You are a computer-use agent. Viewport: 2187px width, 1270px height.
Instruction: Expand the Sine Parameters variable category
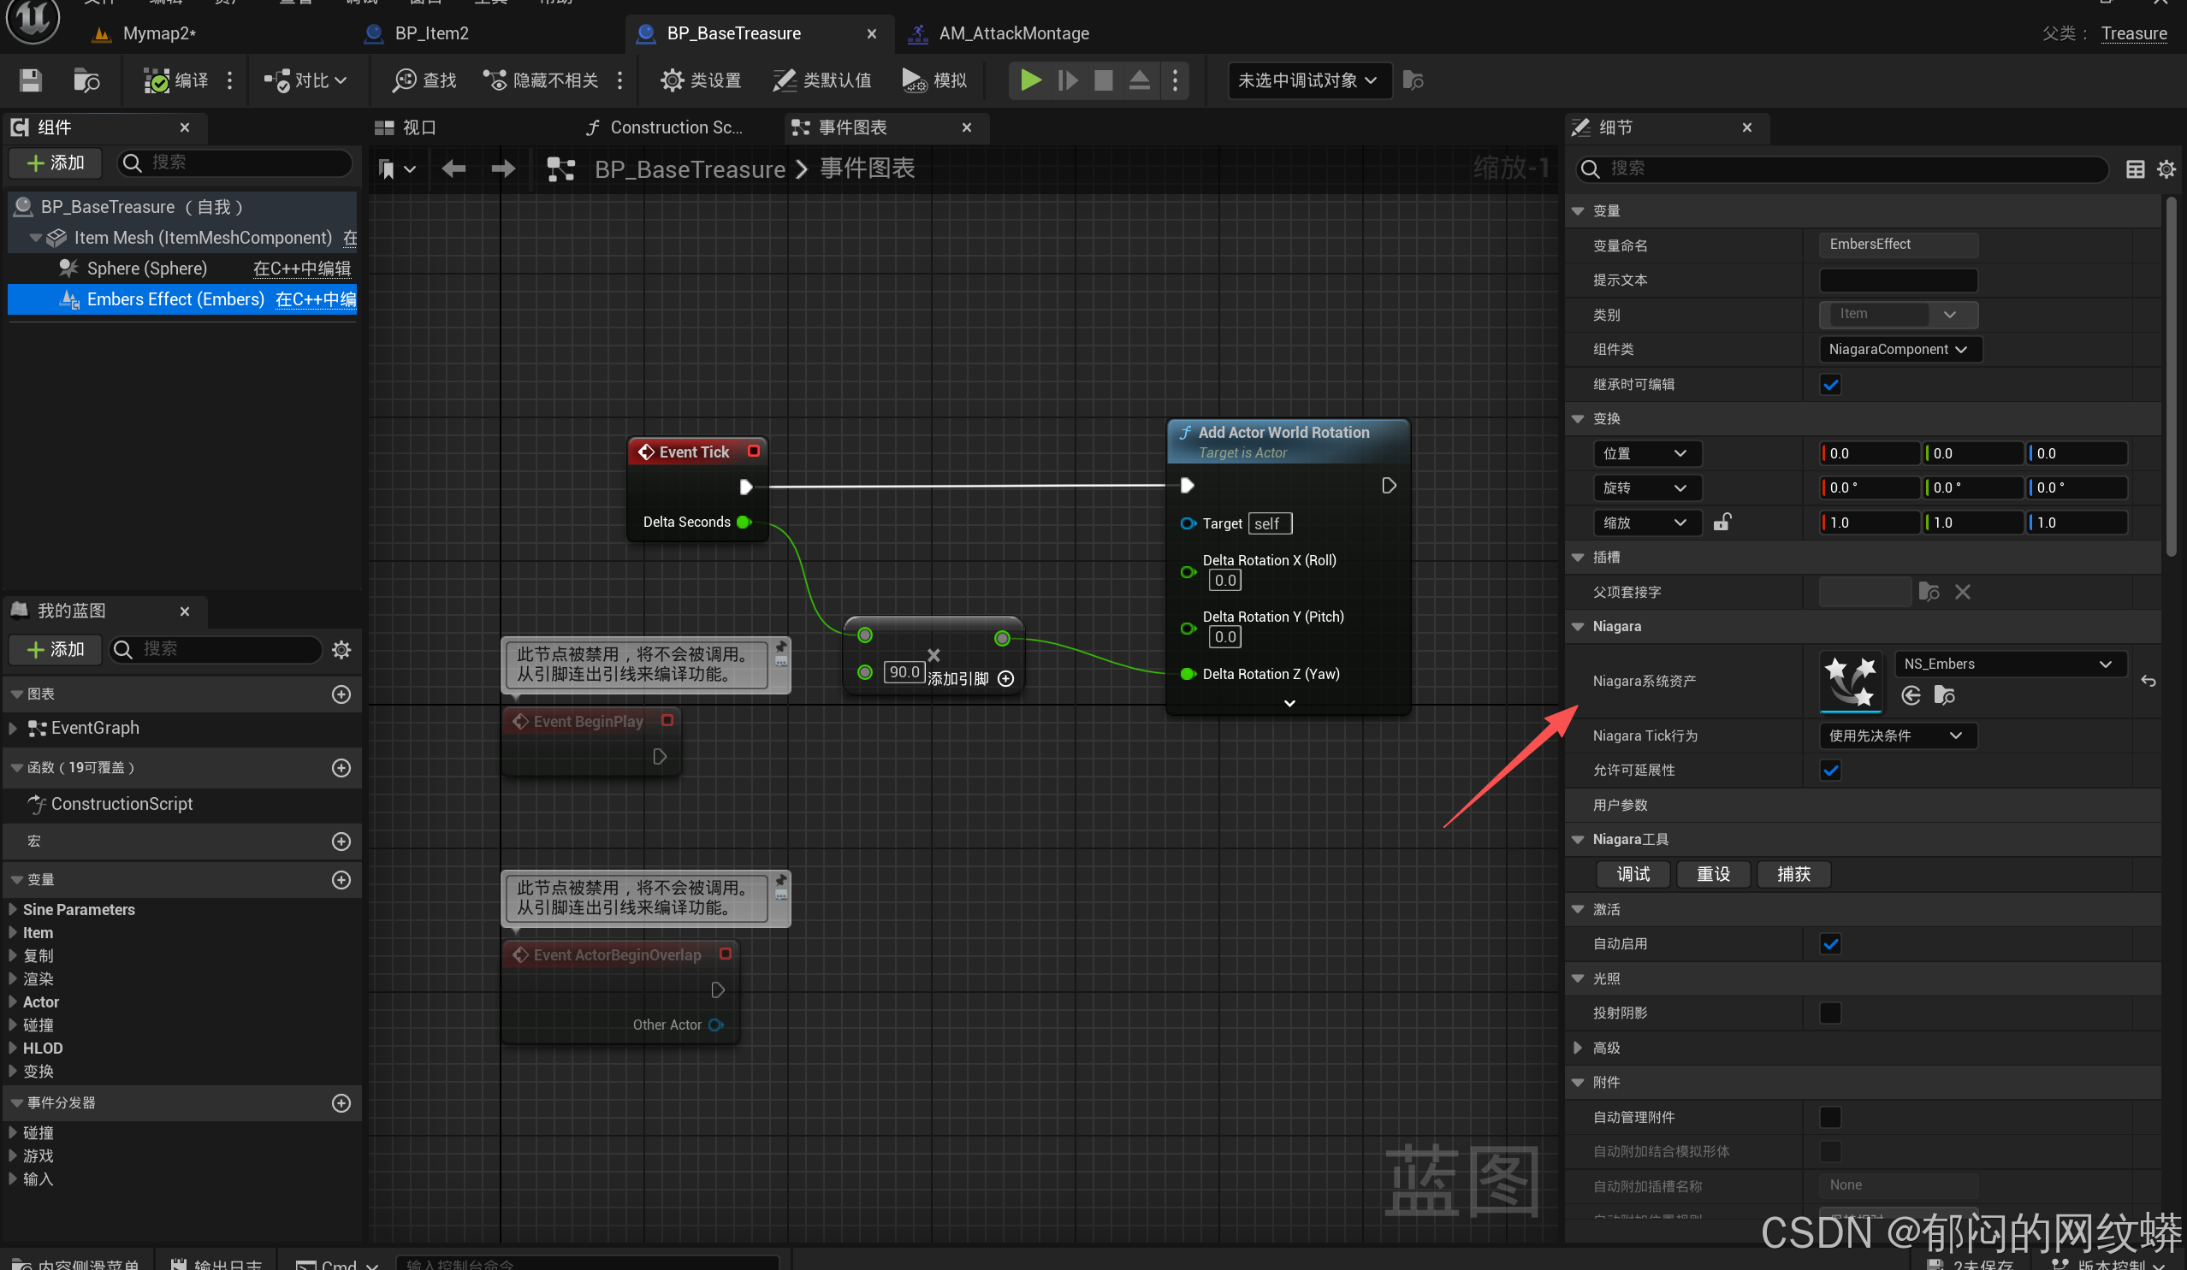(x=13, y=909)
